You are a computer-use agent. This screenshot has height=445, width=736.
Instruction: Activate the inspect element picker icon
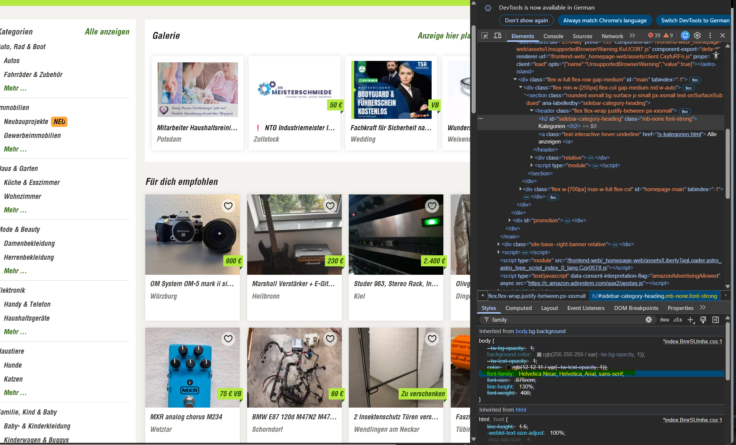point(484,36)
